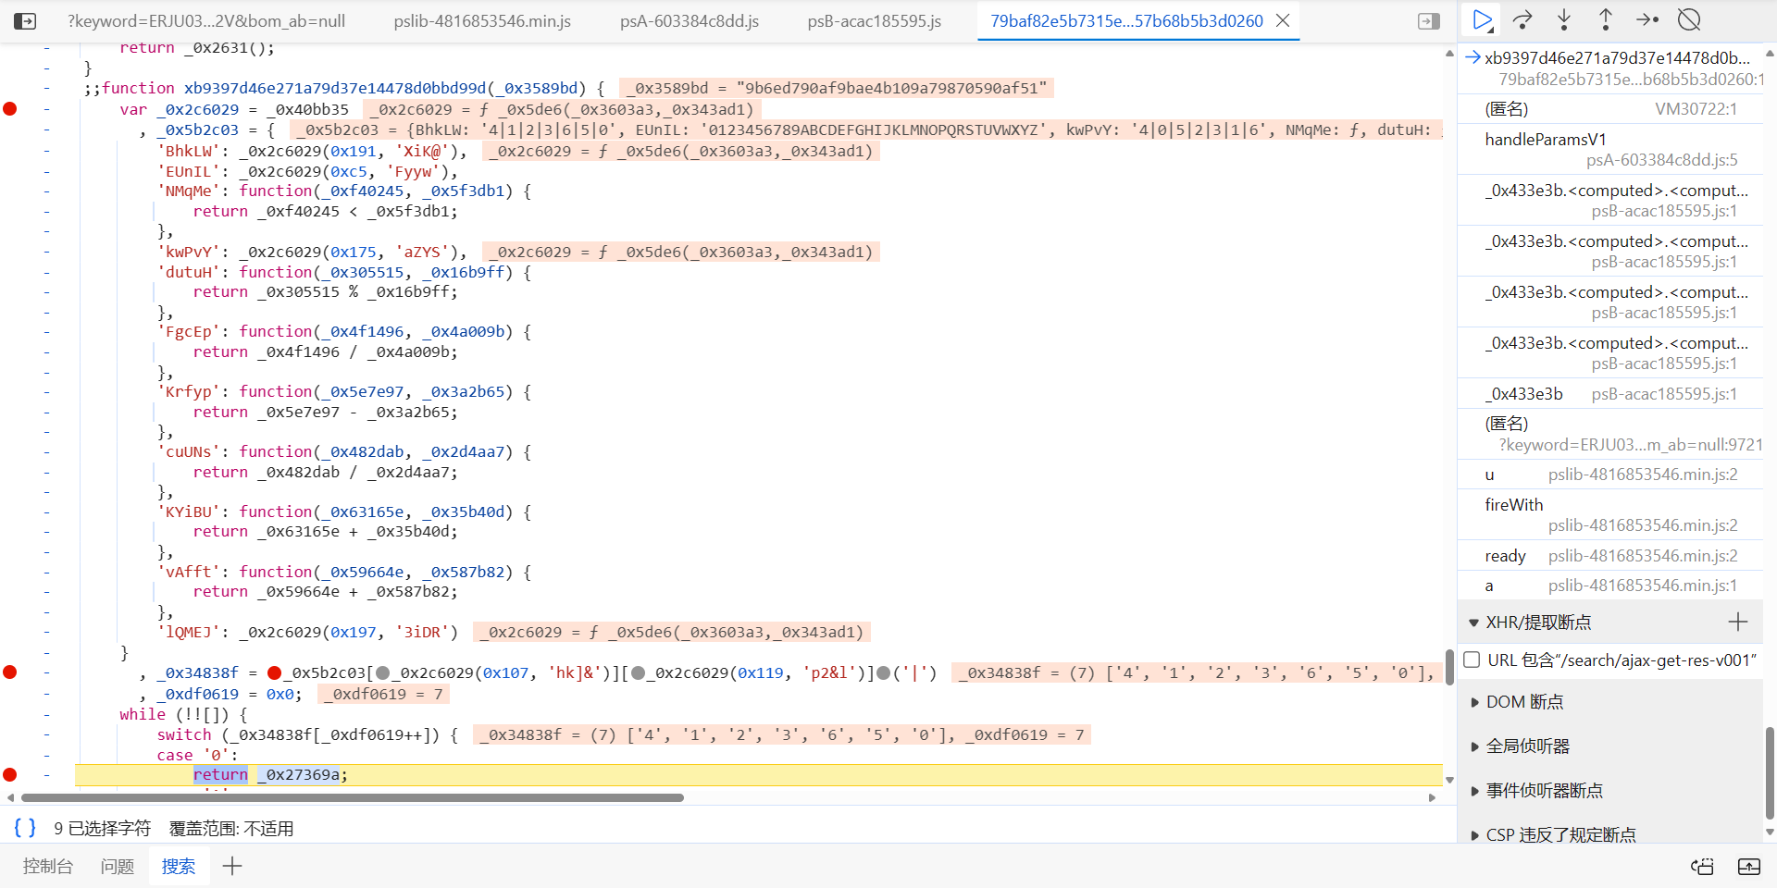Remove breakpoint on var _0x2c6029 line
The image size is (1777, 888).
click(x=10, y=109)
